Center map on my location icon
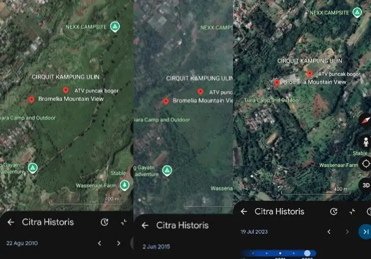Viewport: 371px width, 259px height. (x=366, y=164)
